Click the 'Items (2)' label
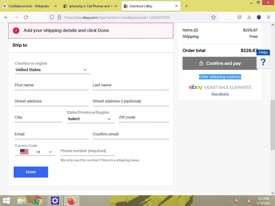 190,30
